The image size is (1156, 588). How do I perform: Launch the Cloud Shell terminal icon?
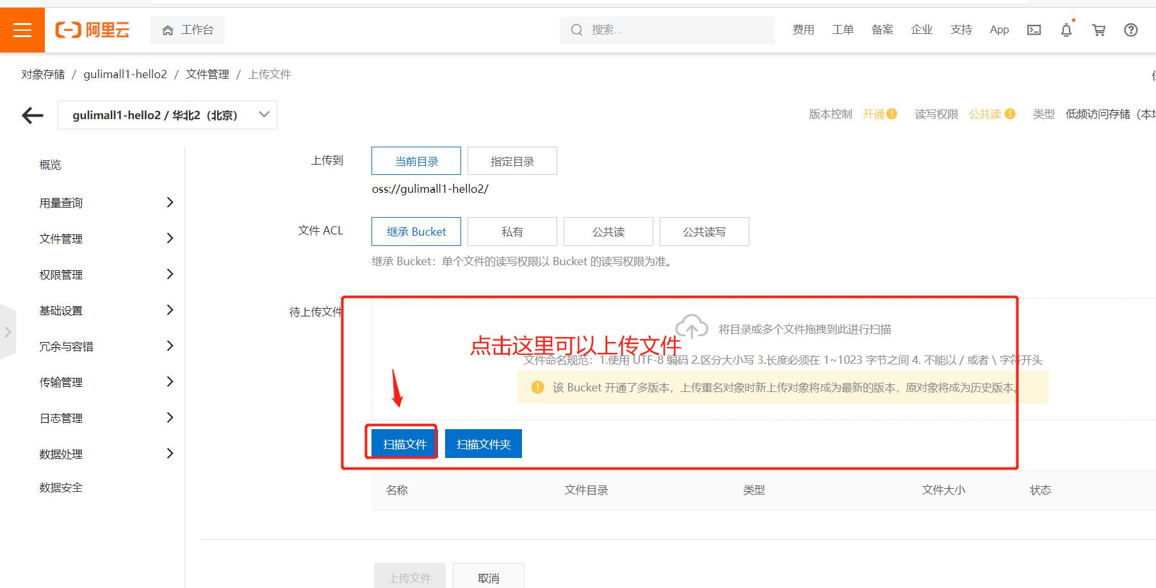click(x=1034, y=30)
